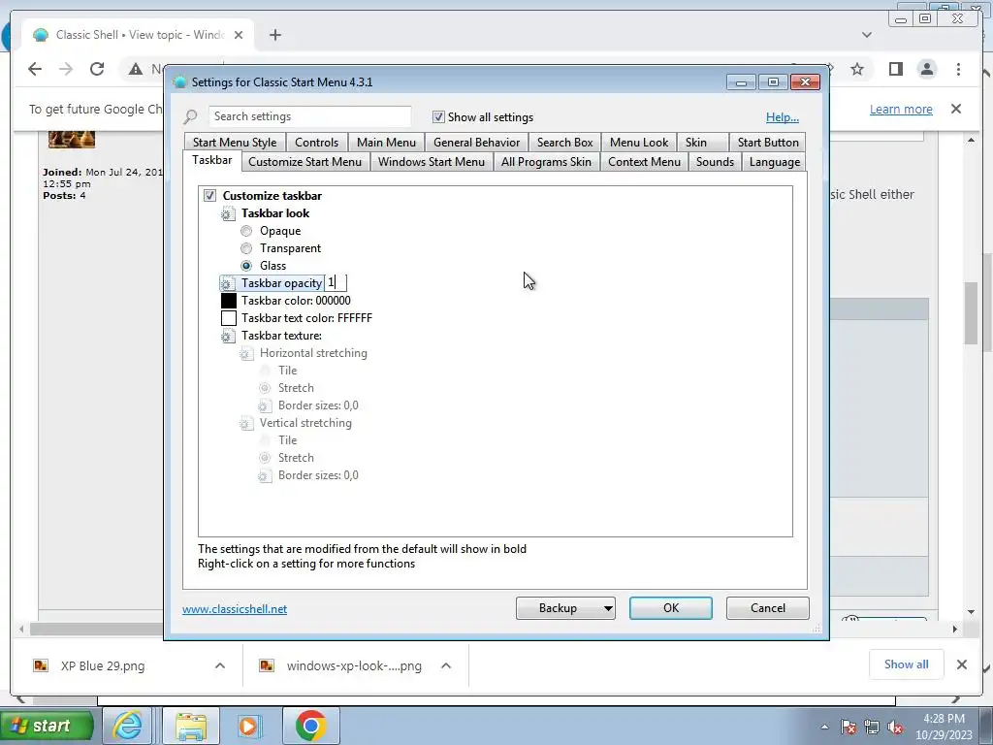
Task: Click the Action Center flag tray icon
Action: tap(849, 727)
